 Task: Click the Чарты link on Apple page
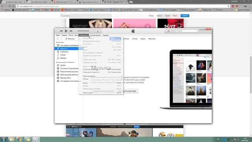click(x=175, y=16)
